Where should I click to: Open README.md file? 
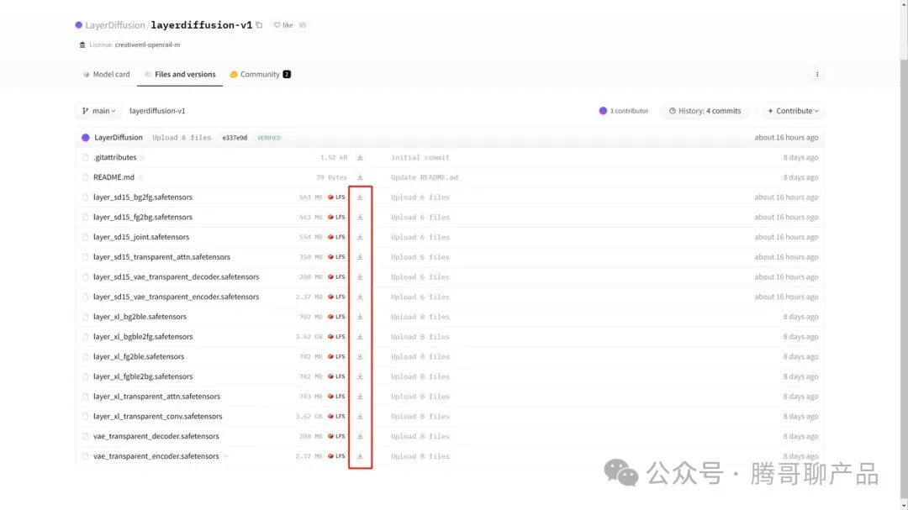pos(113,177)
